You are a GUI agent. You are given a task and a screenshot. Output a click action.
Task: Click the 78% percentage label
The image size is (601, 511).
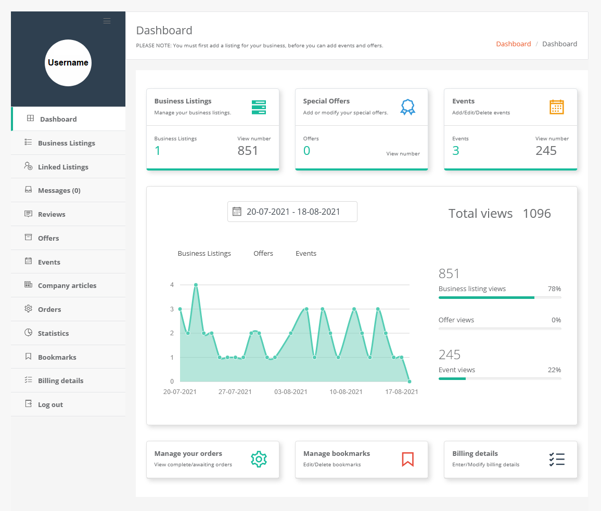point(554,289)
